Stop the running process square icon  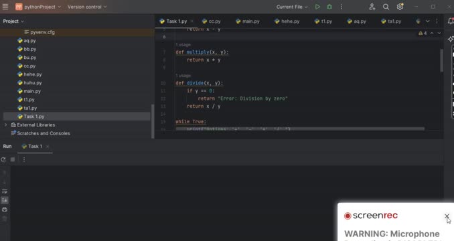click(x=13, y=159)
